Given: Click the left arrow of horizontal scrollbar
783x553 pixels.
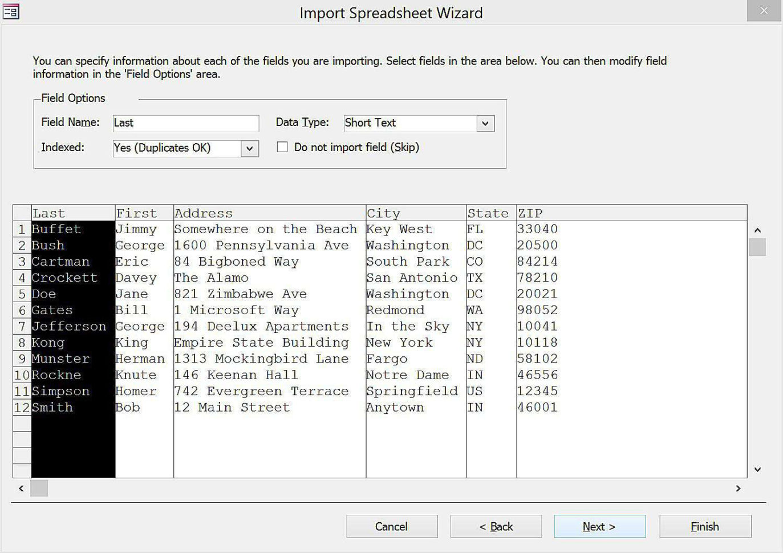Looking at the screenshot, I should pos(21,489).
